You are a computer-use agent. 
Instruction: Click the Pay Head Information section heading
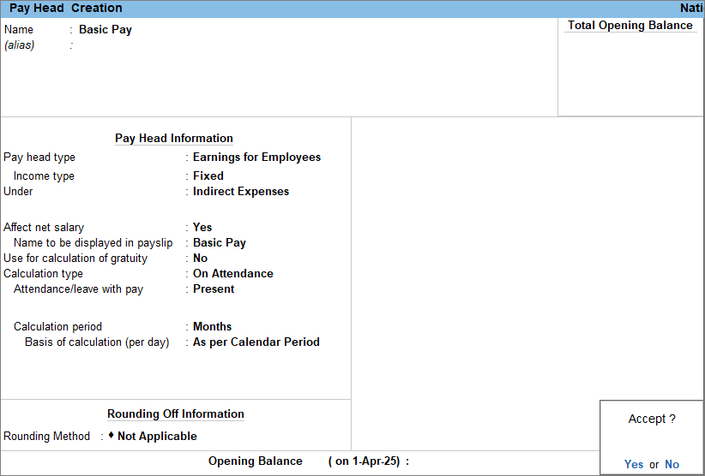point(174,139)
